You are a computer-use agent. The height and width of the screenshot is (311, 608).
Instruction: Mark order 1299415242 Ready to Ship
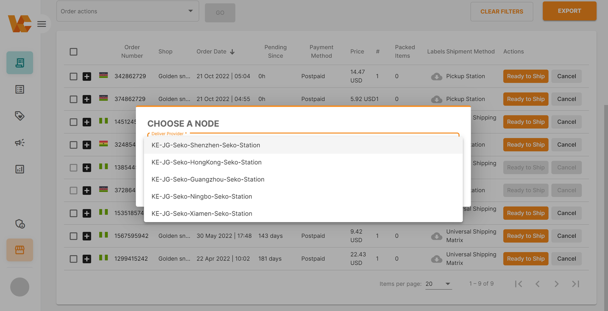point(526,259)
